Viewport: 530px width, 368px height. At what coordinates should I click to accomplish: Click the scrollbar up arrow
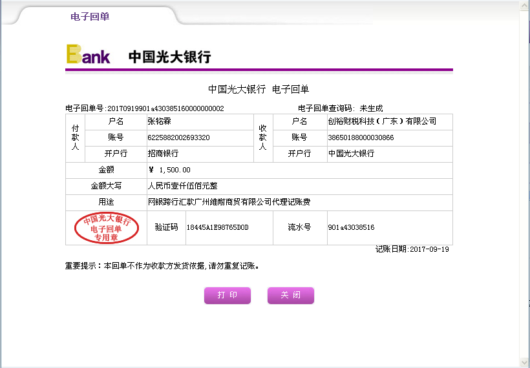pyautogui.click(x=525, y=6)
